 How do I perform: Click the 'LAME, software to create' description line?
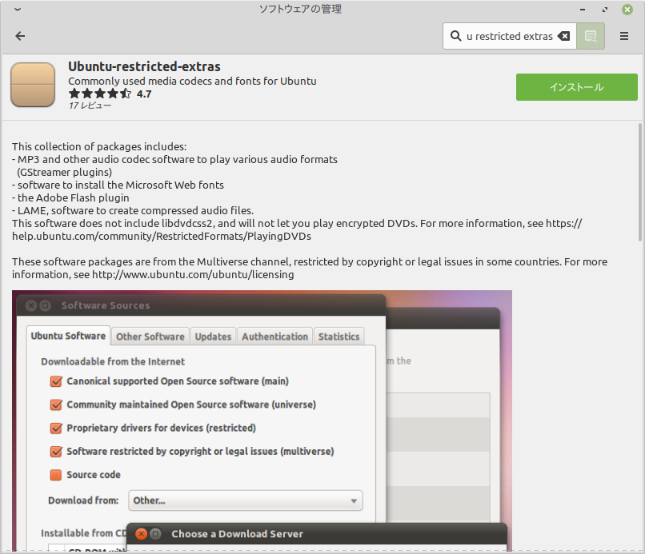(133, 210)
